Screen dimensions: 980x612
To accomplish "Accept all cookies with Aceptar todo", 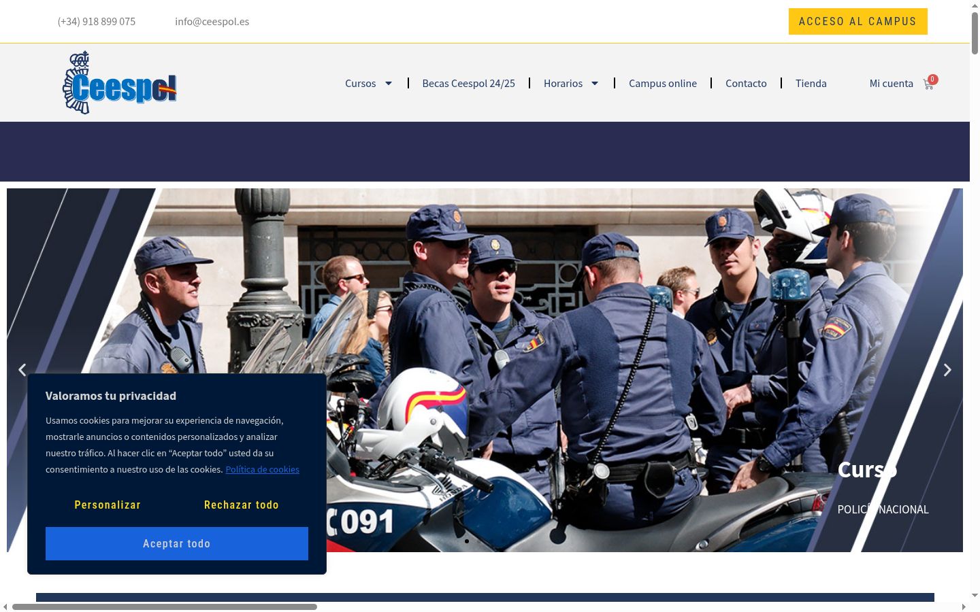I will point(177,543).
